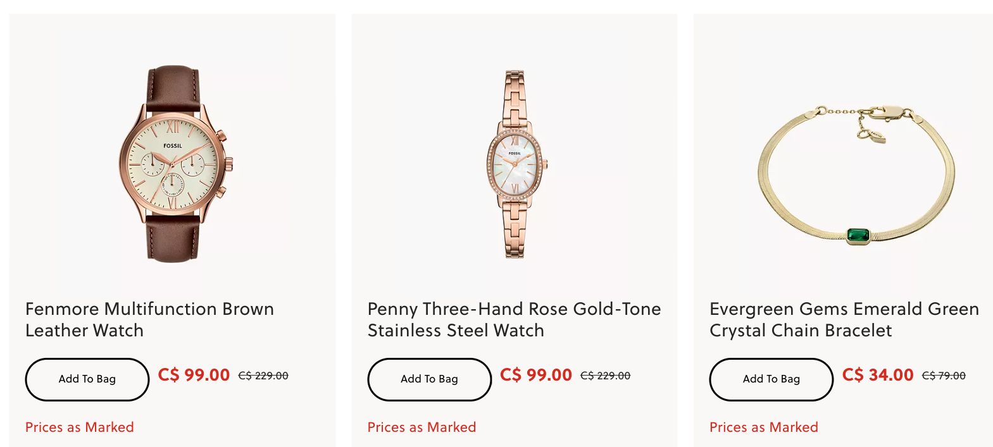Click Prices as Marked under the Penny watch

coord(422,427)
